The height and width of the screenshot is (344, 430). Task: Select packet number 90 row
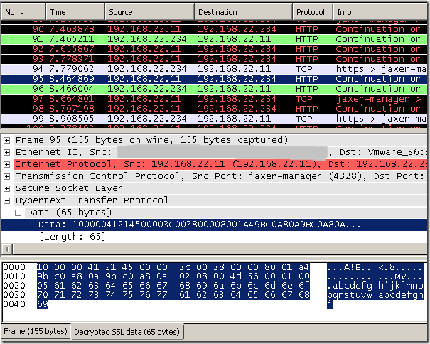(214, 29)
